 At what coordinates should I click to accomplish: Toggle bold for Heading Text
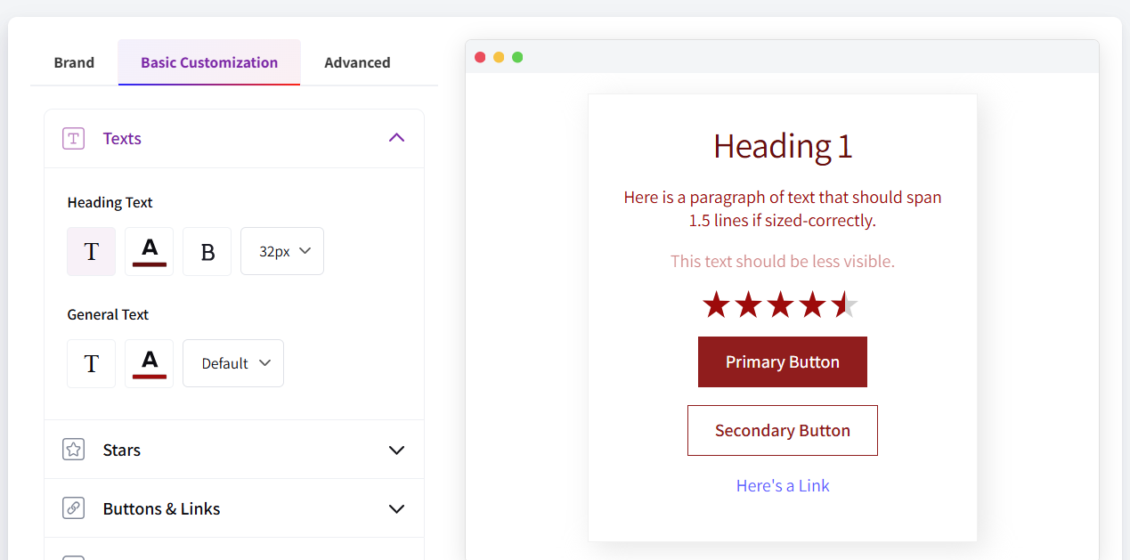point(207,251)
